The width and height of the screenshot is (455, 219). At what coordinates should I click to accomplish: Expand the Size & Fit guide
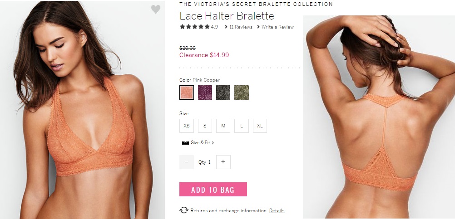point(202,142)
